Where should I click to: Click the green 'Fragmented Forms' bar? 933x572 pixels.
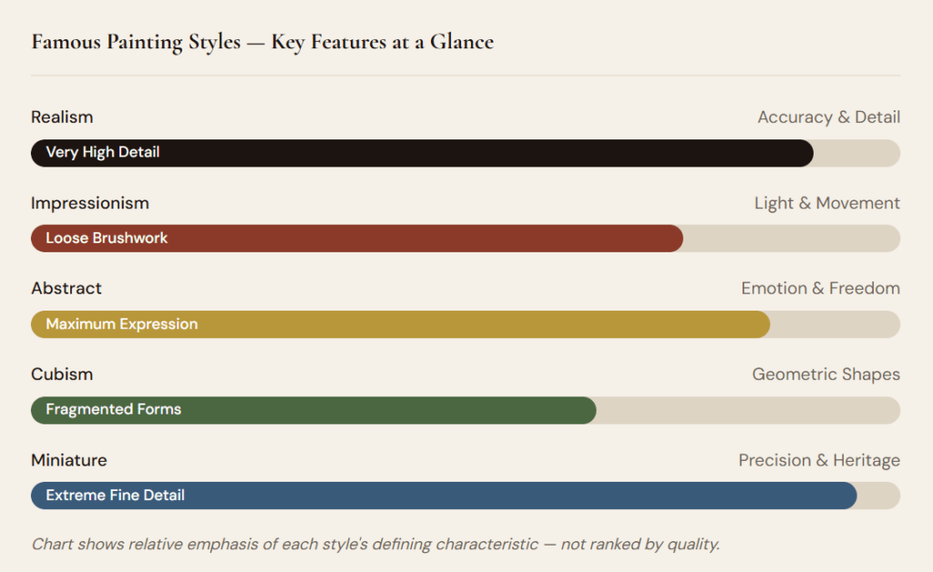[x=313, y=410]
